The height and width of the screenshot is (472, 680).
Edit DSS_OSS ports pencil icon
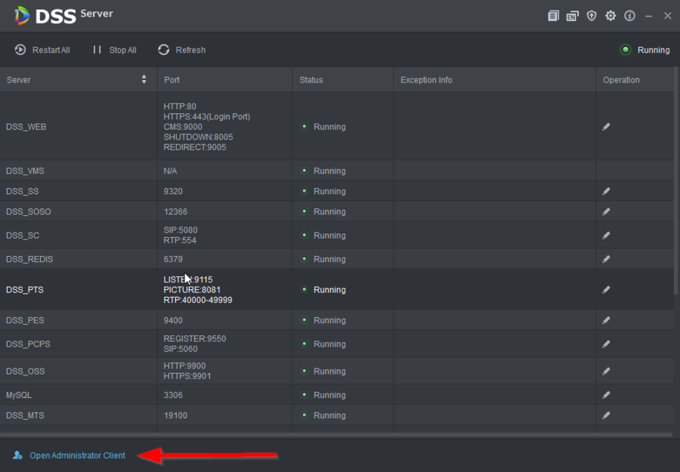coord(606,371)
